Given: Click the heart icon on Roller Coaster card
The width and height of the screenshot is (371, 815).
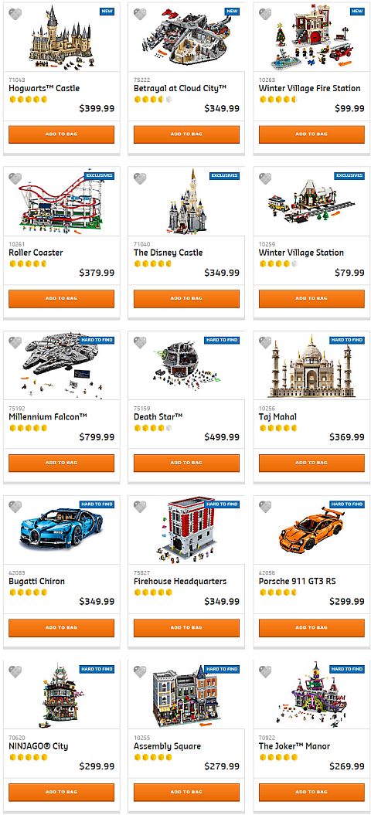Looking at the screenshot, I should point(15,178).
